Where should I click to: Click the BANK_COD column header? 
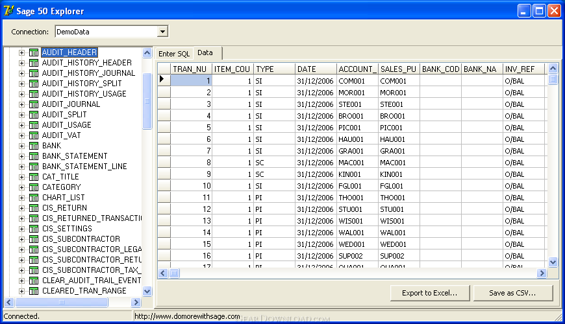coord(441,69)
